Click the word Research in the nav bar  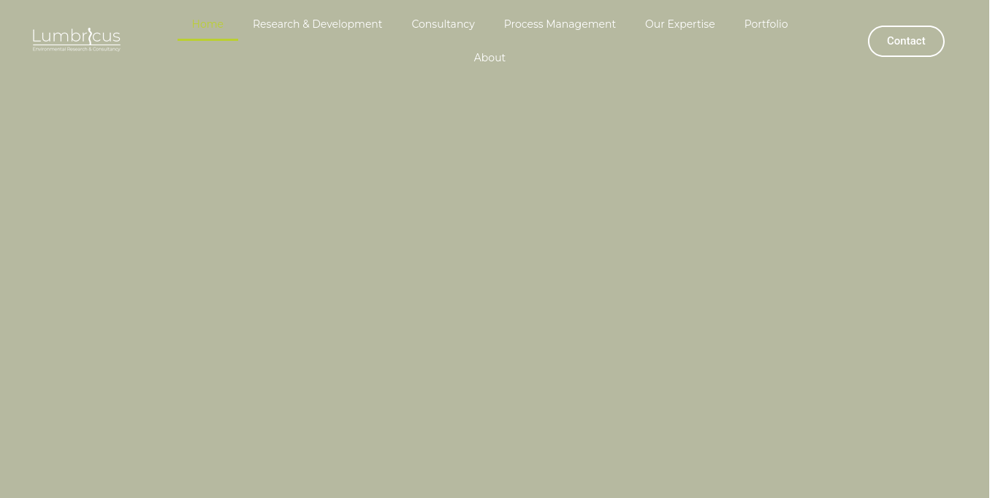pyautogui.click(x=275, y=24)
